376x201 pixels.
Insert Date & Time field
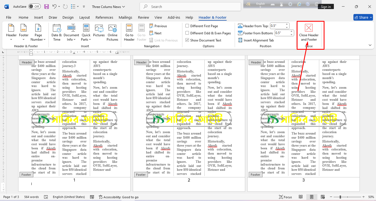click(x=57, y=33)
